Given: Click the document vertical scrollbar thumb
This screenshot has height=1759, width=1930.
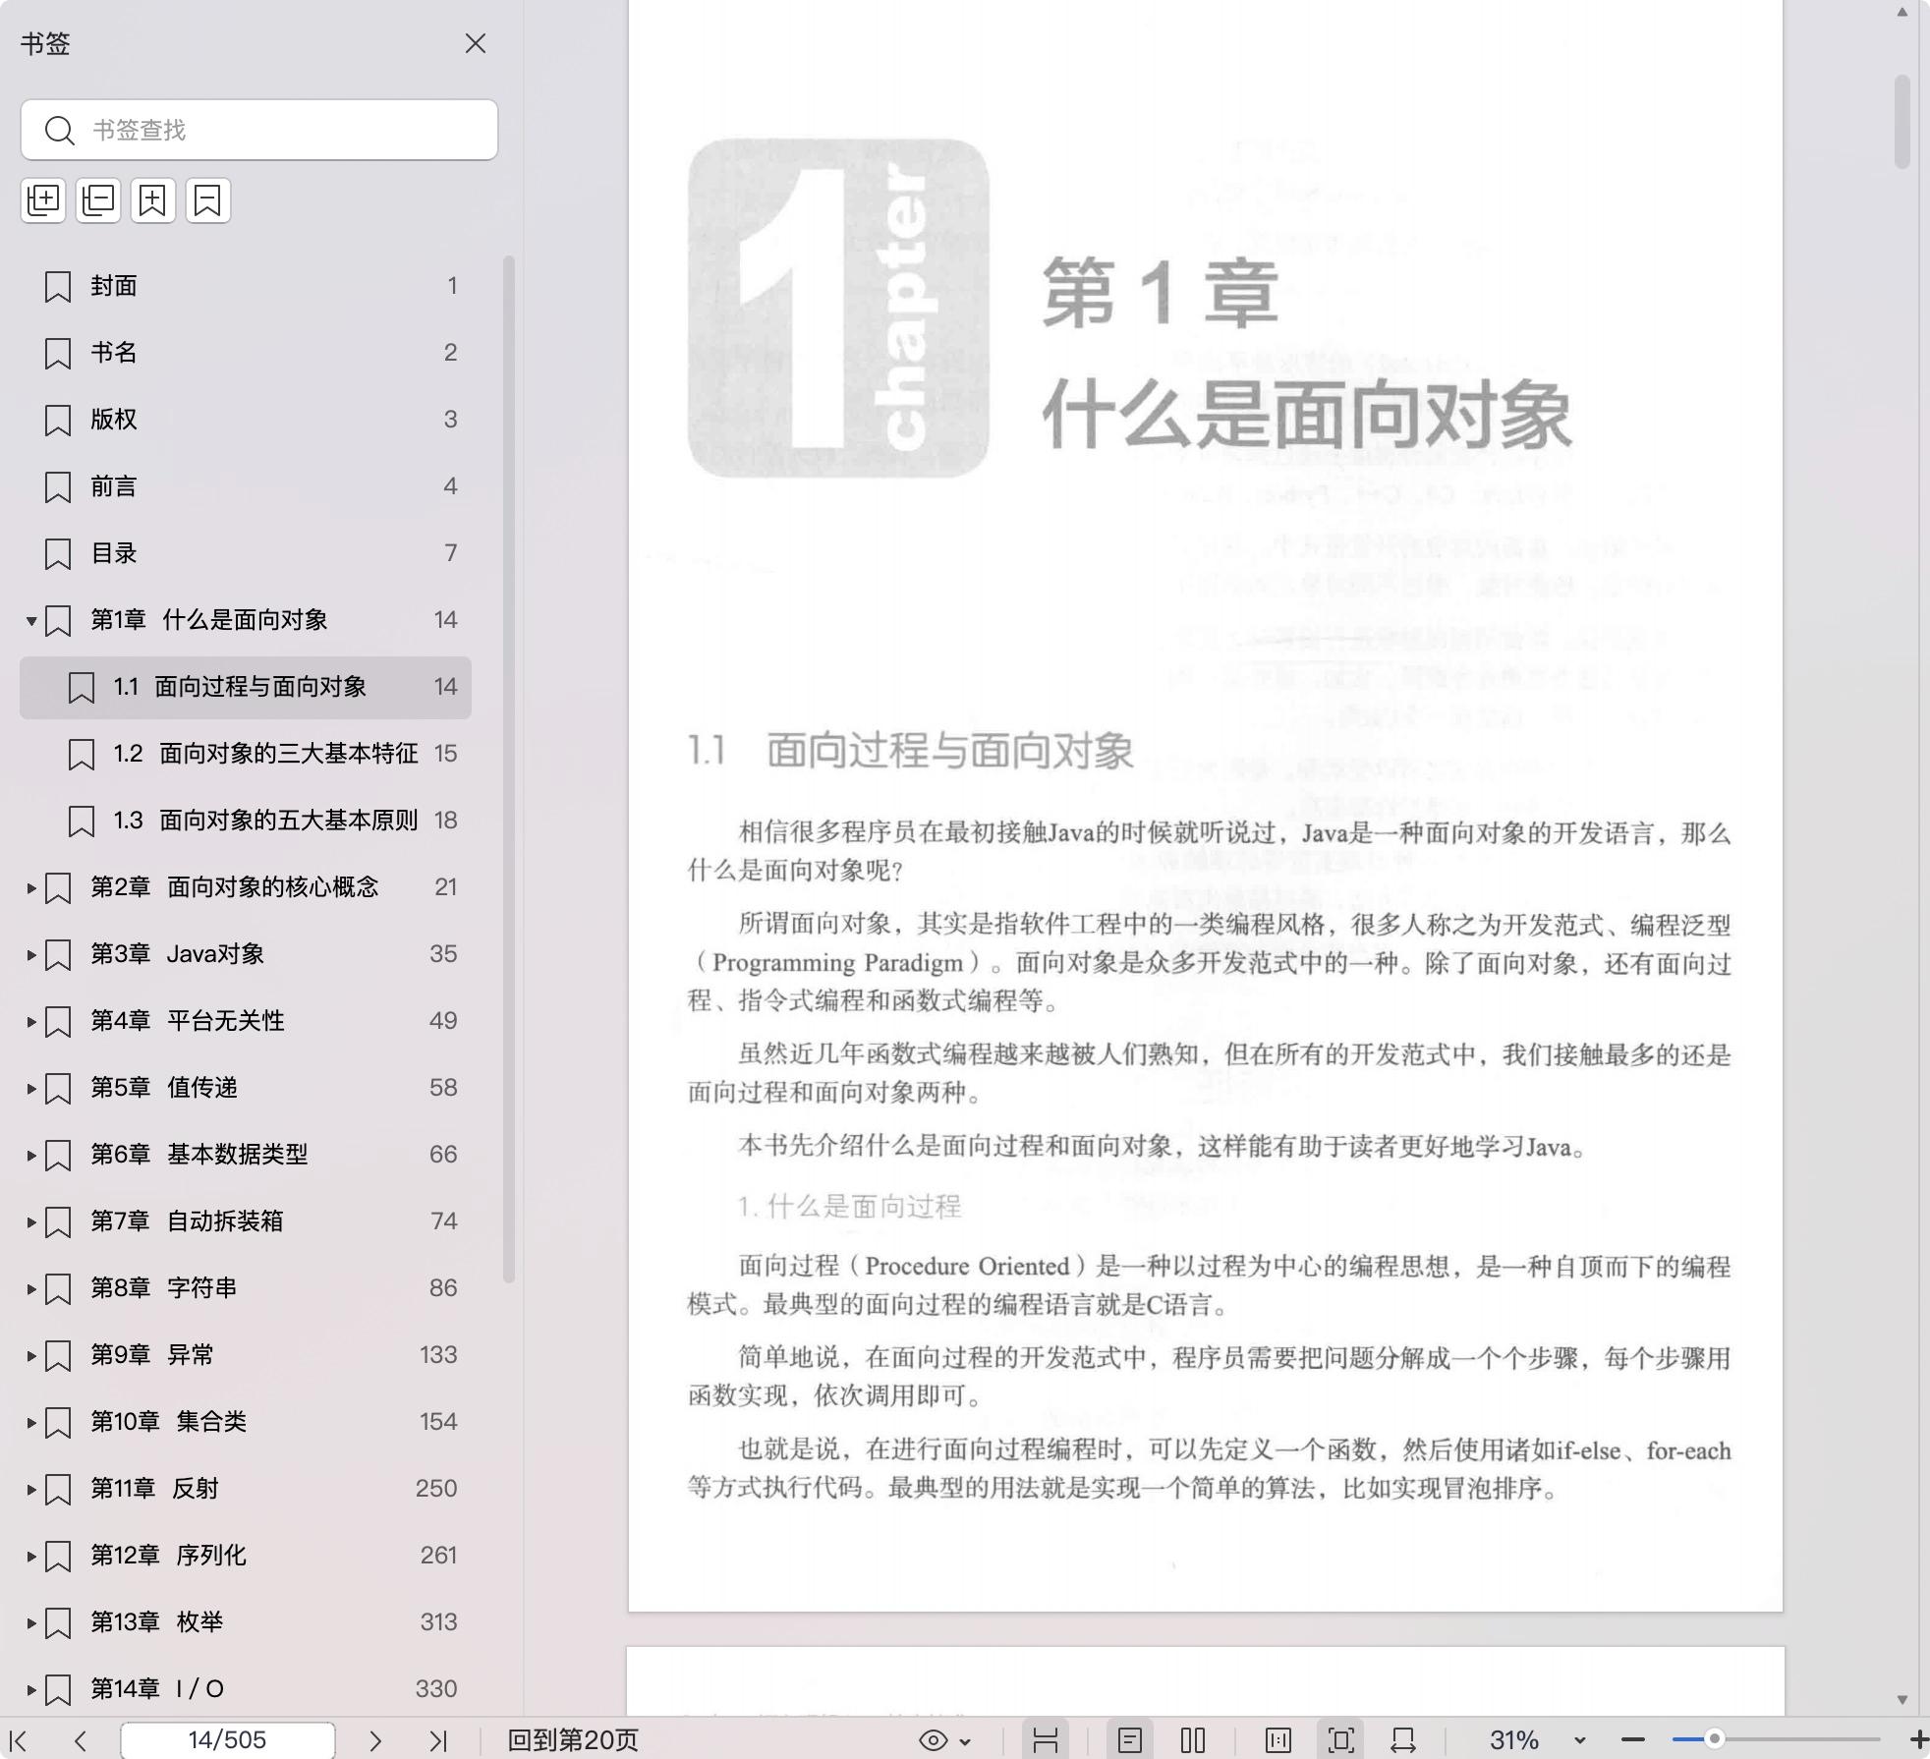Looking at the screenshot, I should coord(1902,121).
